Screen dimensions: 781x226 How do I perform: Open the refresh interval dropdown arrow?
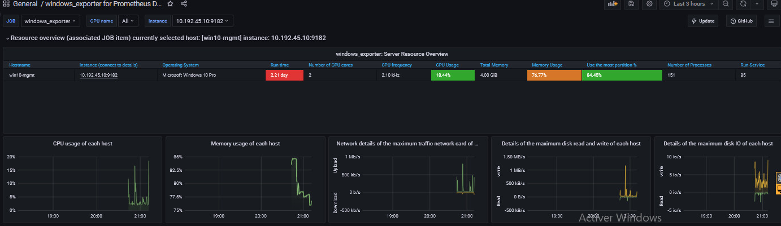pyautogui.click(x=757, y=4)
